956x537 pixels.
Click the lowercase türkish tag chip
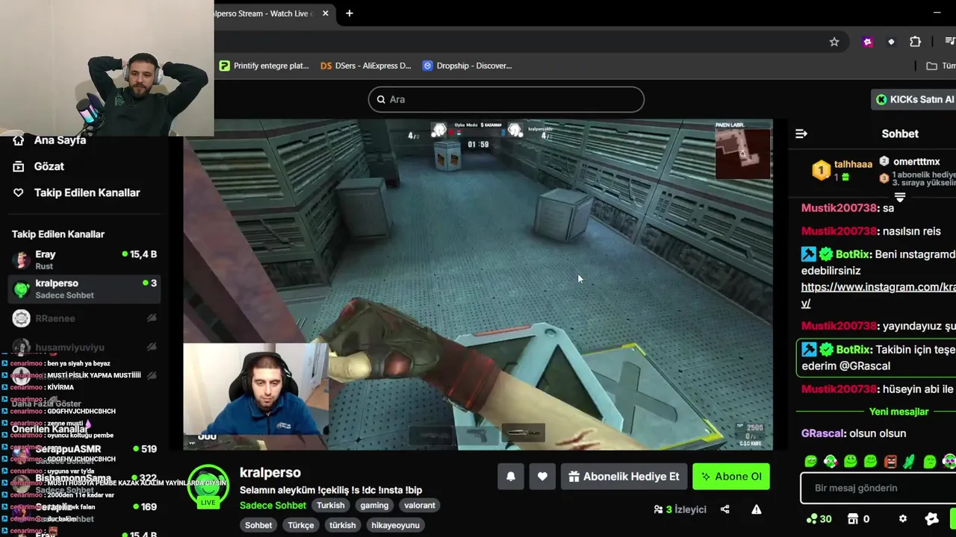(343, 525)
